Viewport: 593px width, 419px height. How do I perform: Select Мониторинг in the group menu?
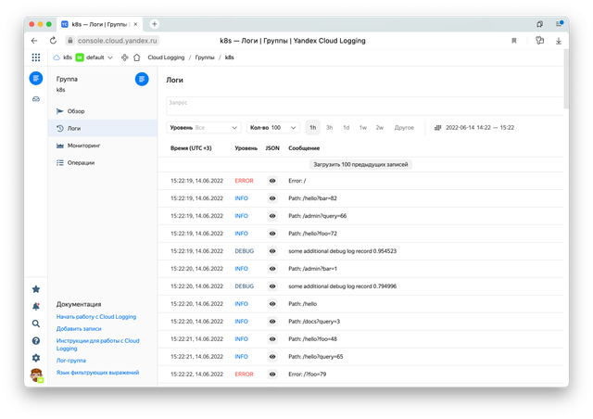(x=89, y=146)
